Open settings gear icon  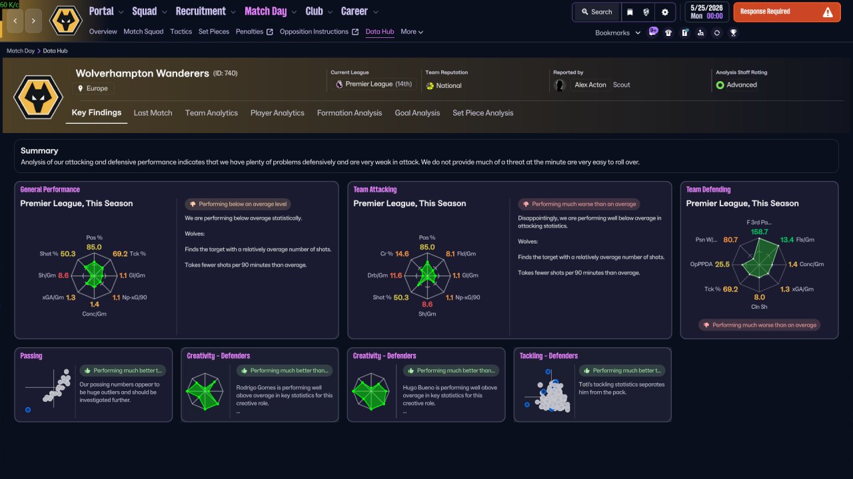(665, 12)
